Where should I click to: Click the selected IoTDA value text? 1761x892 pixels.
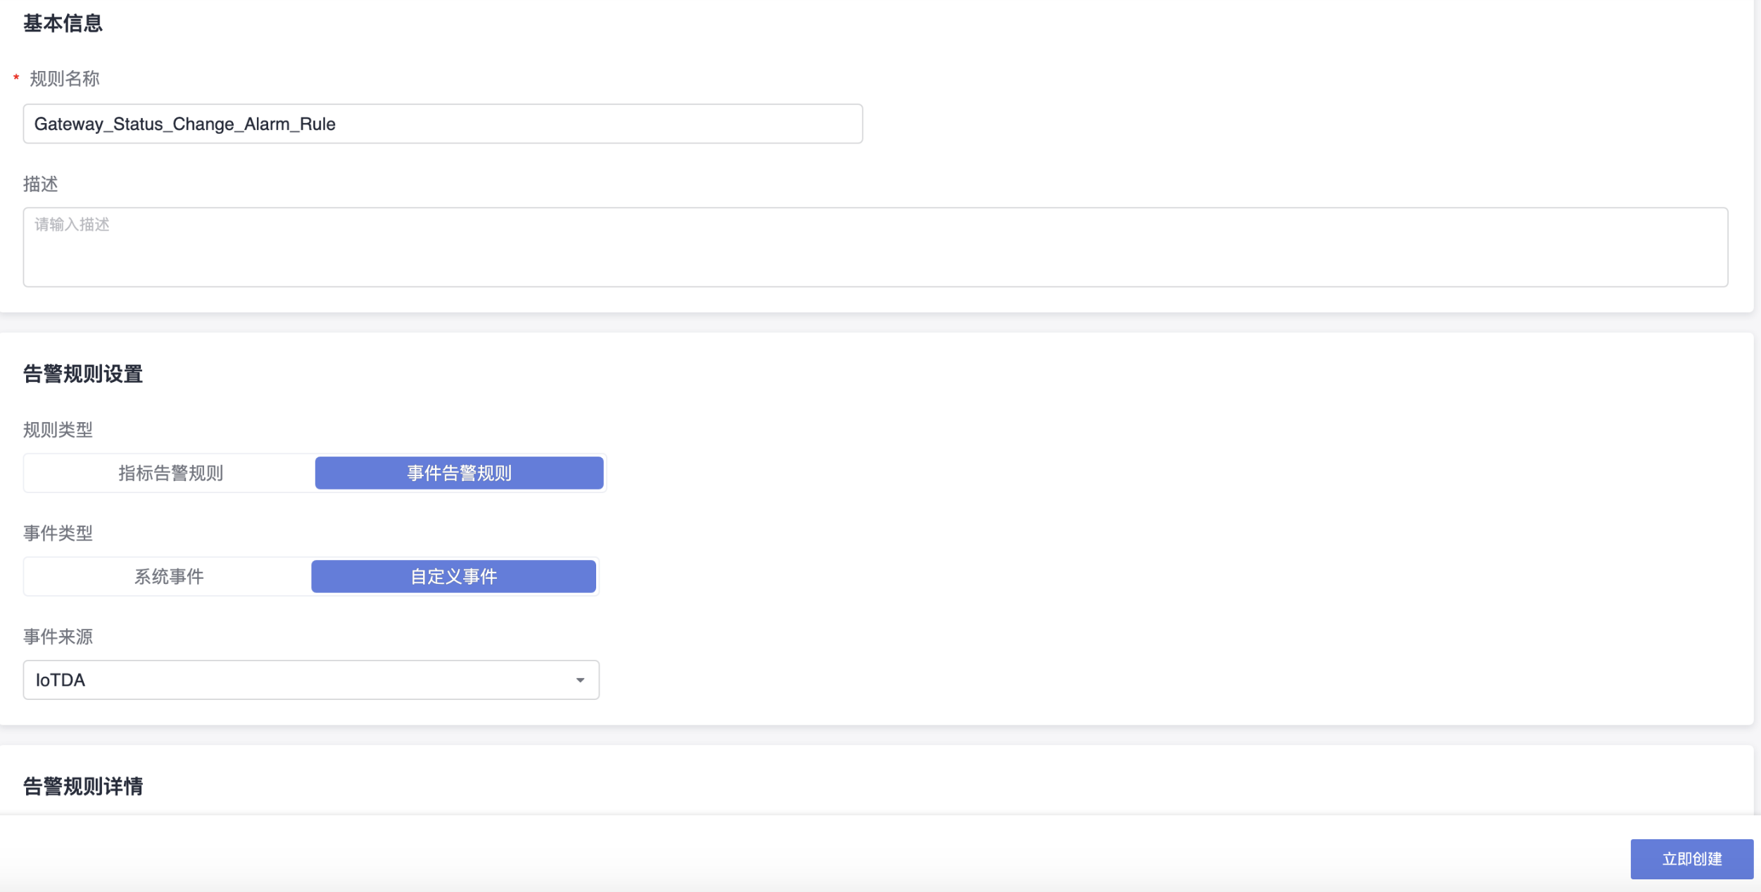tap(61, 680)
